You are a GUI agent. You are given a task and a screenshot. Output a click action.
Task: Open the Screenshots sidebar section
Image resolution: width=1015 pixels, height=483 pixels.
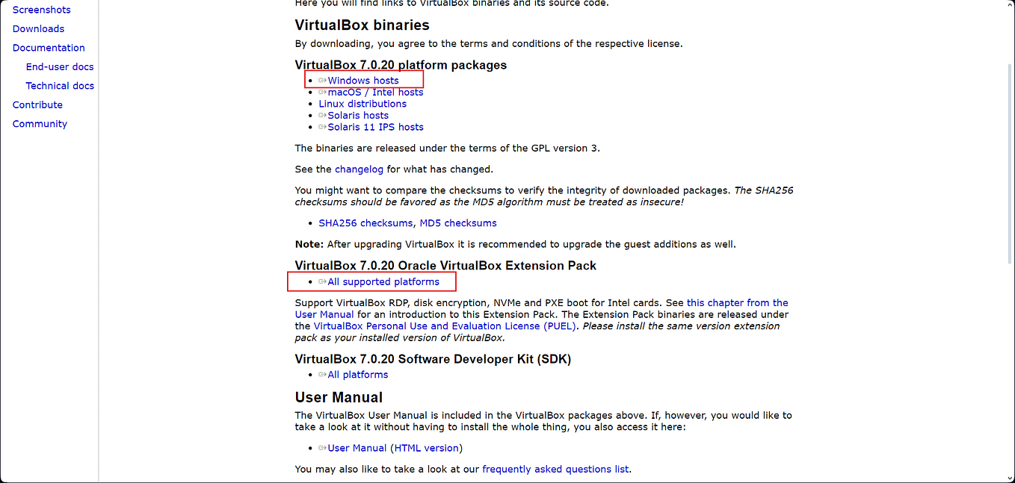point(41,10)
